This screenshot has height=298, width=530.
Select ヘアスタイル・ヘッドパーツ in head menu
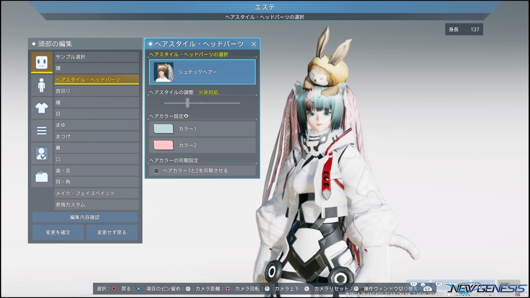[96, 79]
